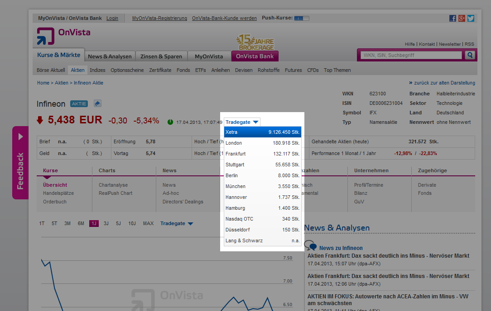
Task: Open the MyOnVista tab
Action: pos(209,56)
